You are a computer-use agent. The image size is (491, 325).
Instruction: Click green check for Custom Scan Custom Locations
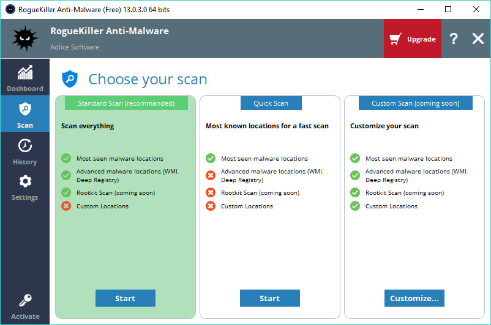click(x=355, y=206)
